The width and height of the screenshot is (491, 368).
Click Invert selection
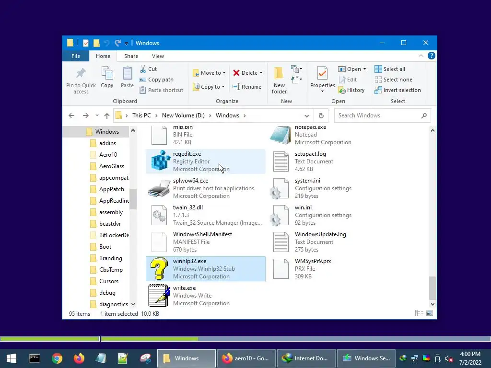click(398, 90)
